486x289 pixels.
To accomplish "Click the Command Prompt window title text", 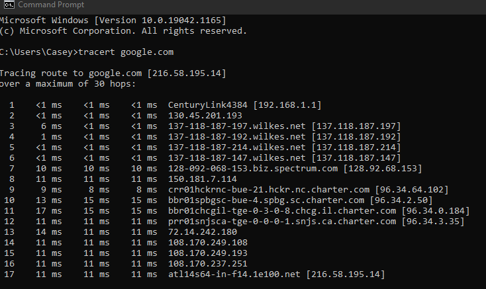I will (51, 5).
